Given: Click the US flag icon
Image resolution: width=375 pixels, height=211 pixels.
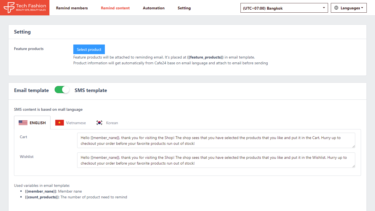Looking at the screenshot, I should pyautogui.click(x=23, y=123).
